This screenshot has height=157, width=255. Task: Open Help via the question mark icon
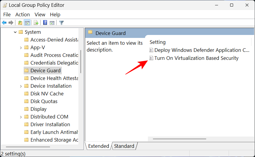45,23
